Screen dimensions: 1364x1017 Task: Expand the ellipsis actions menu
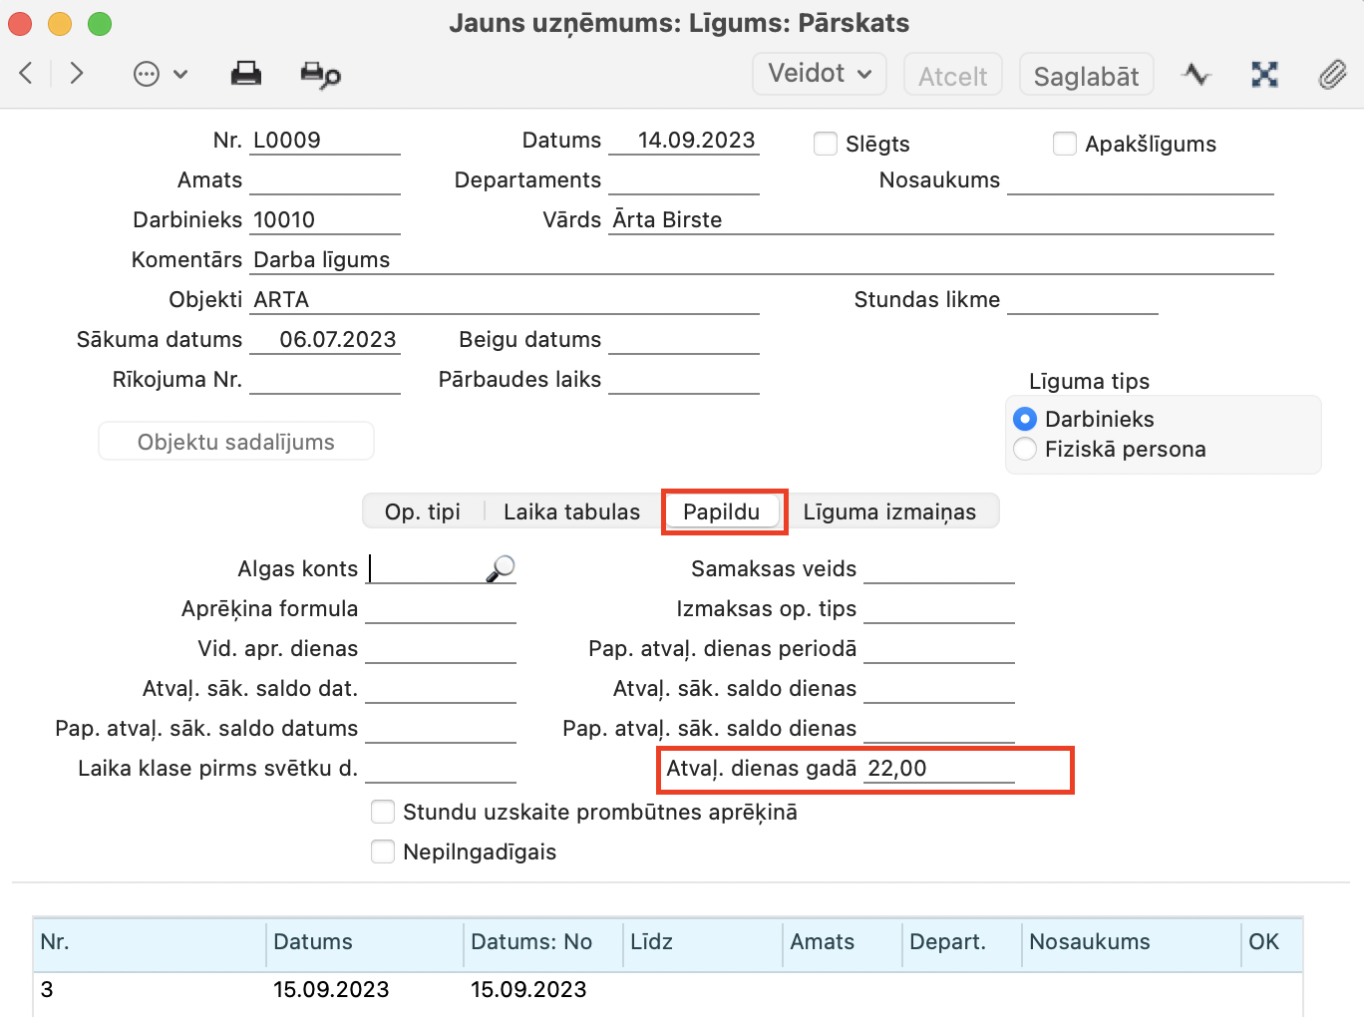pyautogui.click(x=160, y=74)
